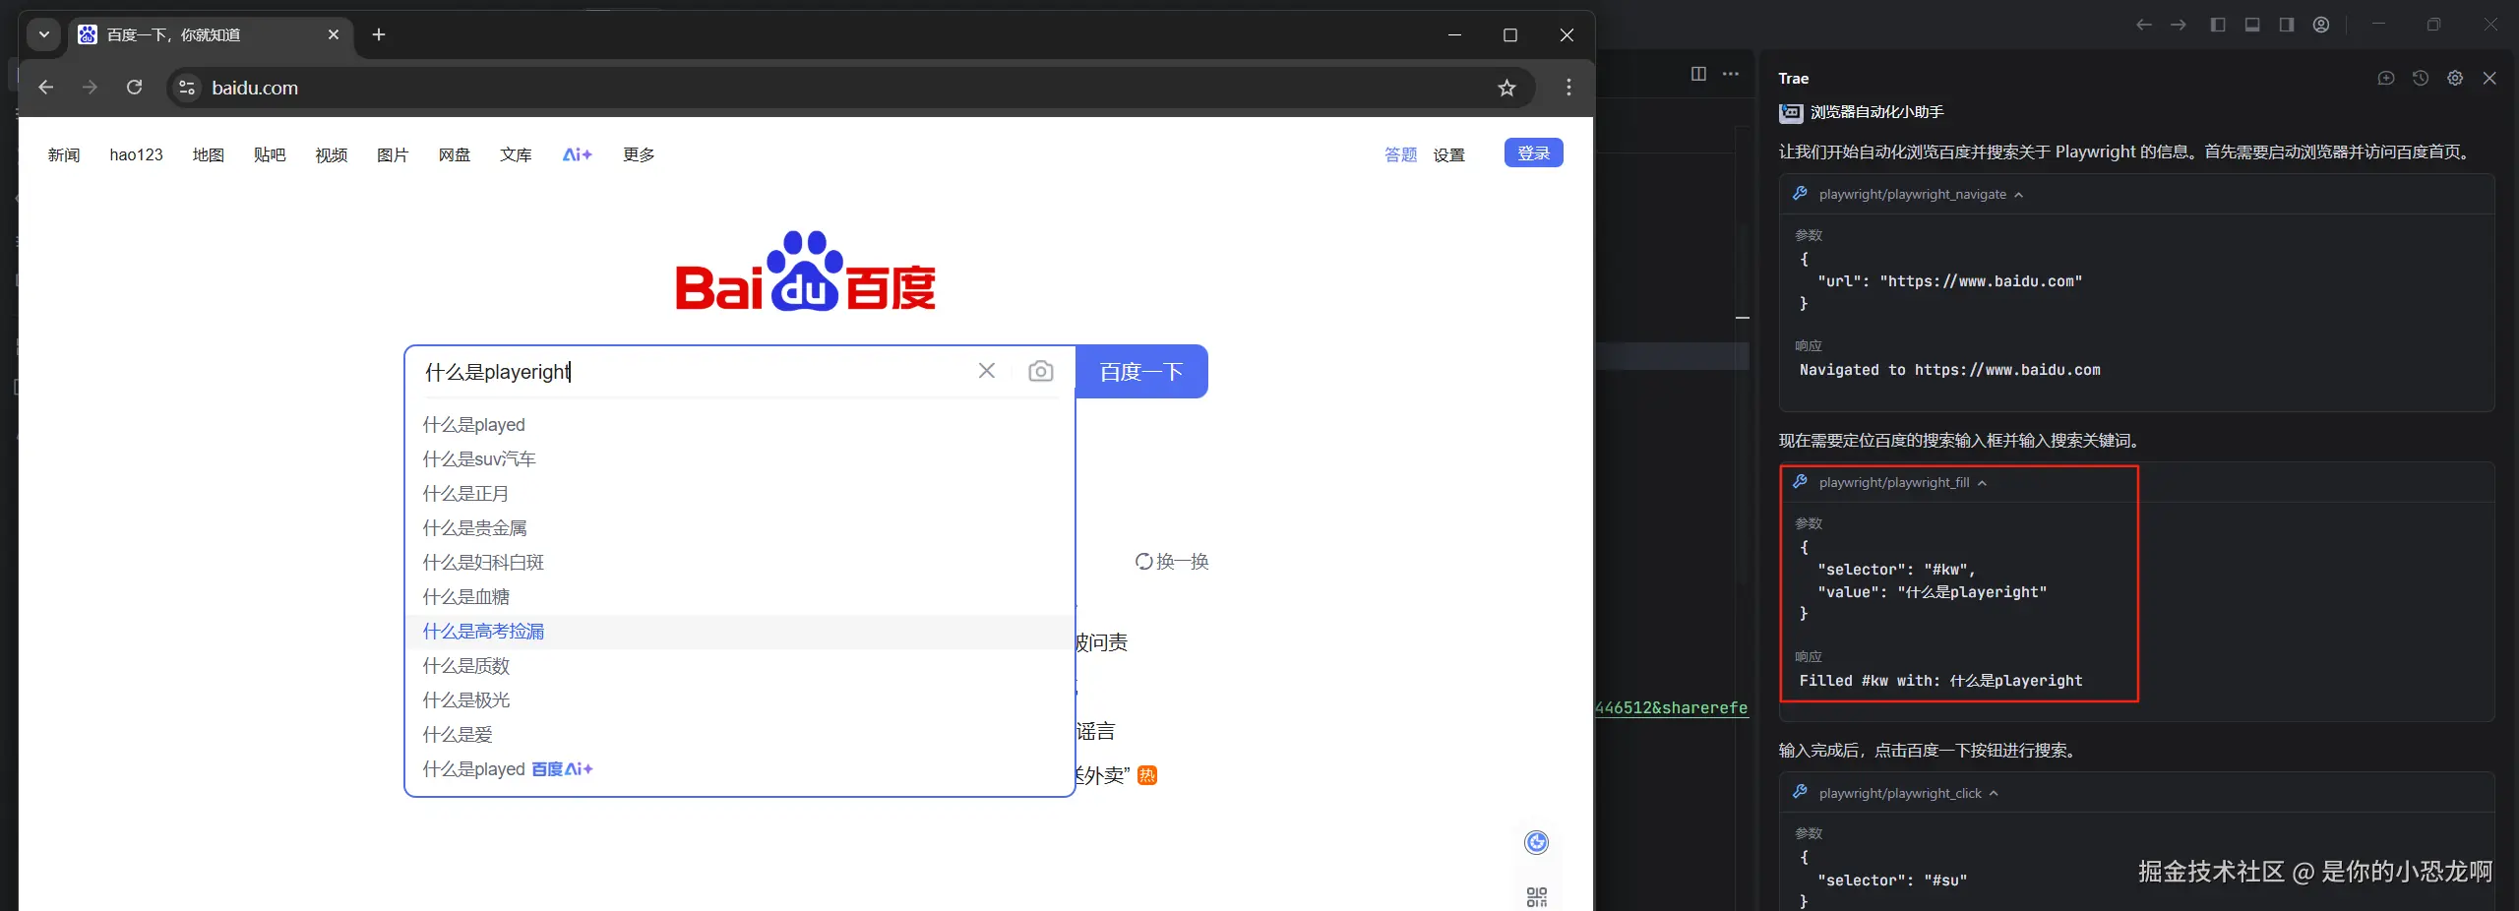Click the browser back arrow
This screenshot has width=2519, height=911.
45,88
